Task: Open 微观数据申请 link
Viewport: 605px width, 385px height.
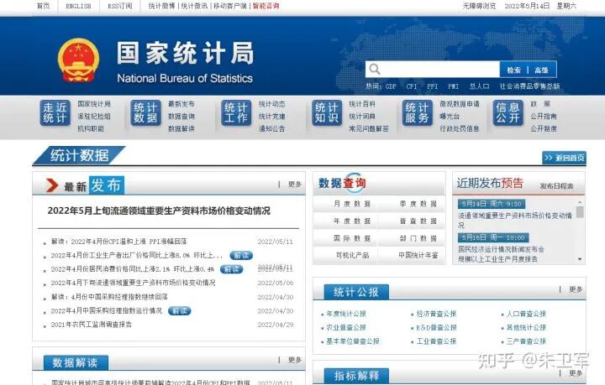Action: pos(460,104)
